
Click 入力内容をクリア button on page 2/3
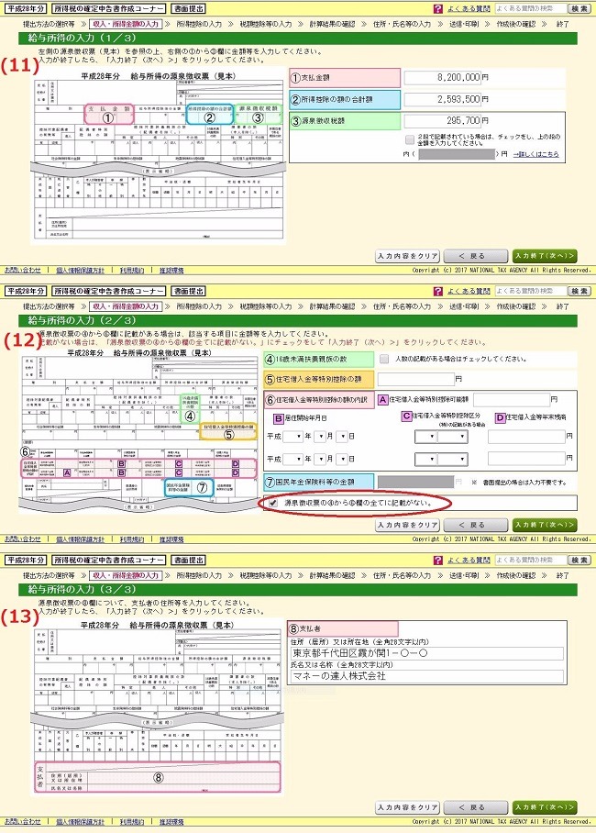pos(407,526)
